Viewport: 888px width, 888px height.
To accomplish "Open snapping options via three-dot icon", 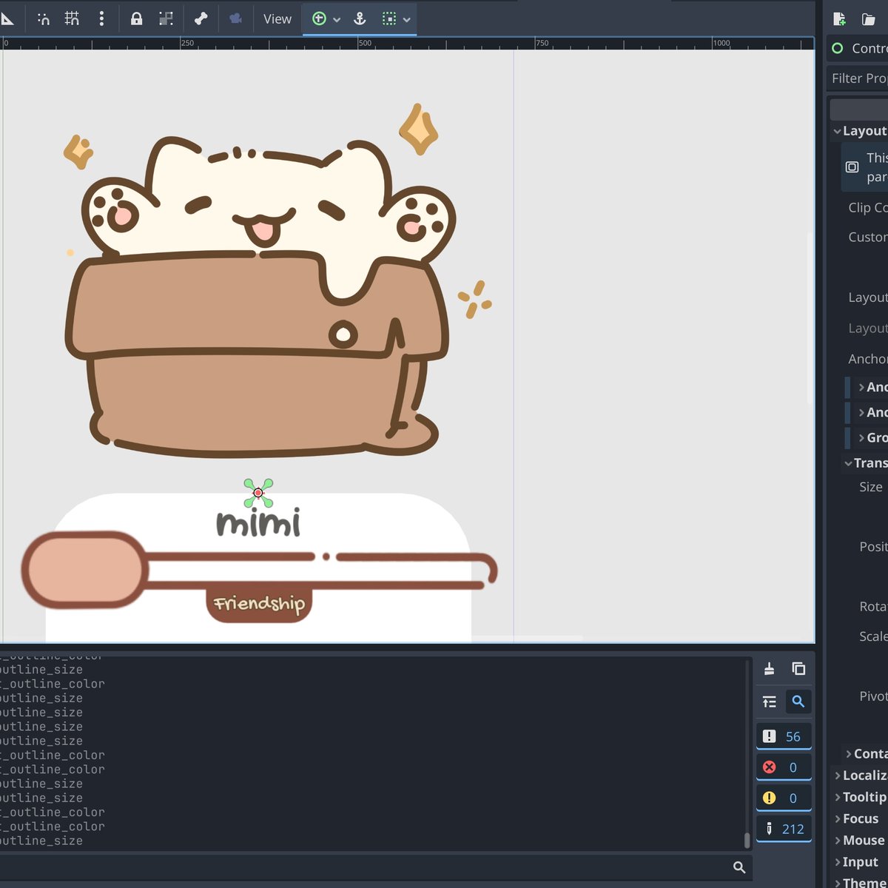I will tap(101, 18).
